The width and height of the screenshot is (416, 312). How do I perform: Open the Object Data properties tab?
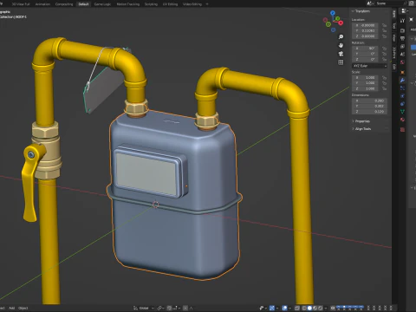[x=402, y=112]
